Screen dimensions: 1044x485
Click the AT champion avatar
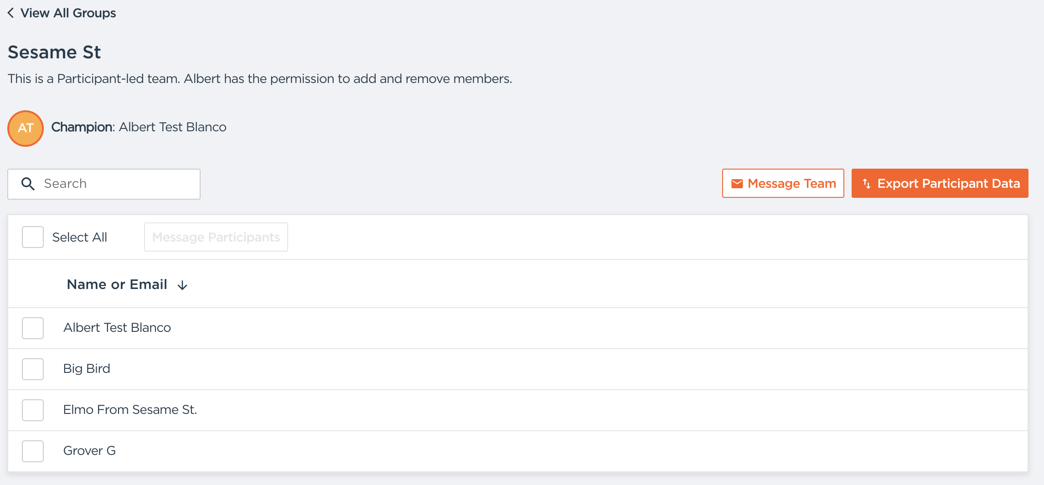pos(26,128)
